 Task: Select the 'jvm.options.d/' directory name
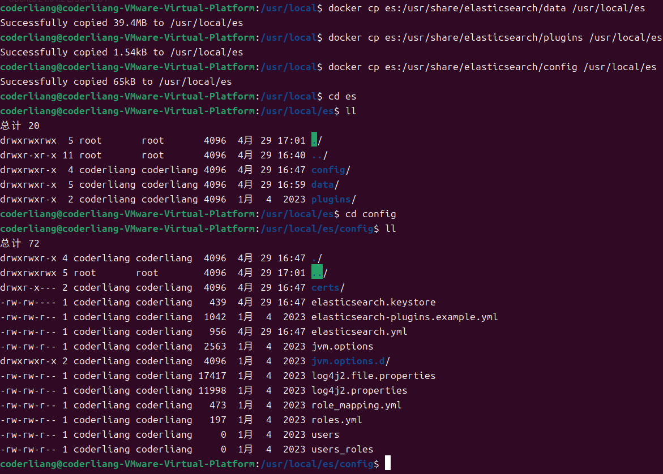click(351, 361)
